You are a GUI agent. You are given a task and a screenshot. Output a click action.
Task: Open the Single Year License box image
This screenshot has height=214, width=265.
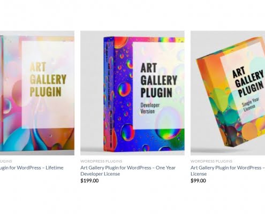[x=228, y=93]
